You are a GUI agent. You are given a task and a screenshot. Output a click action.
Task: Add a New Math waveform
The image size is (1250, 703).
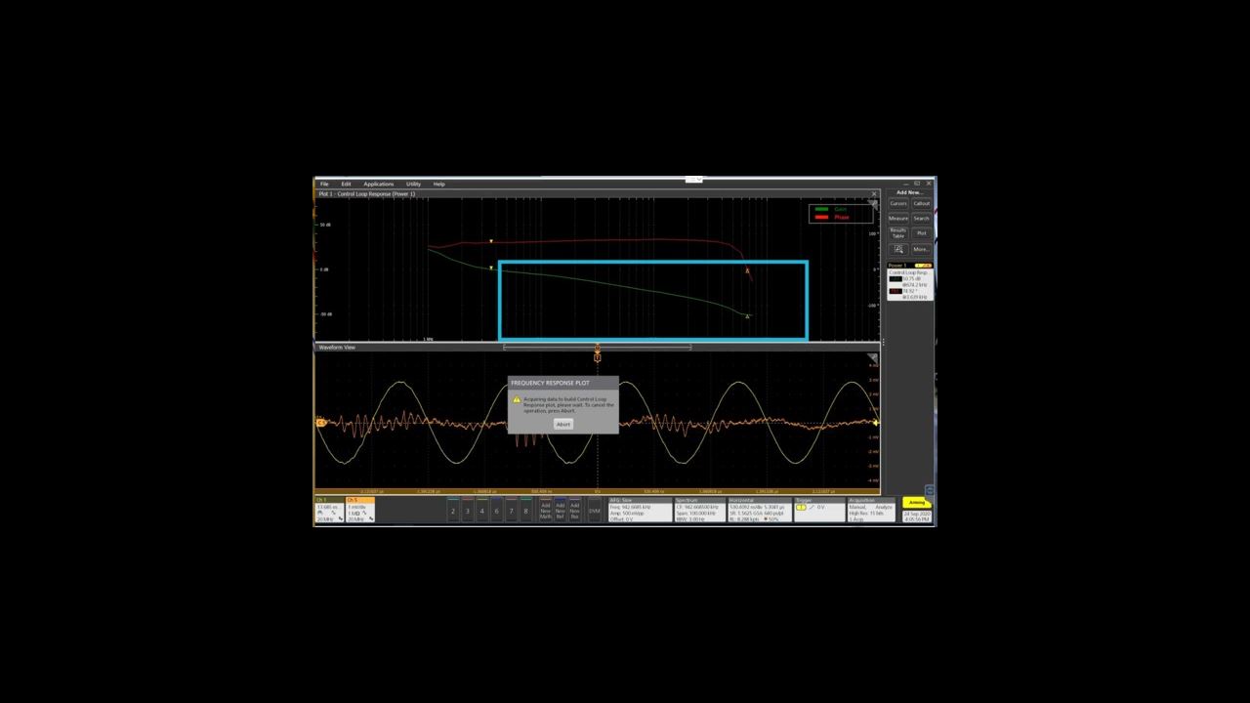coord(544,510)
